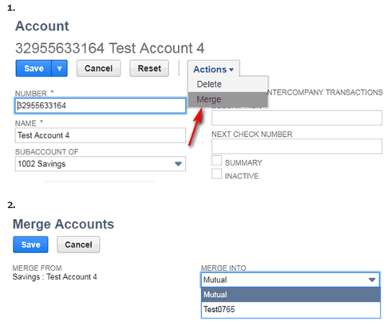Choose Merge from the Actions menu

(x=227, y=100)
